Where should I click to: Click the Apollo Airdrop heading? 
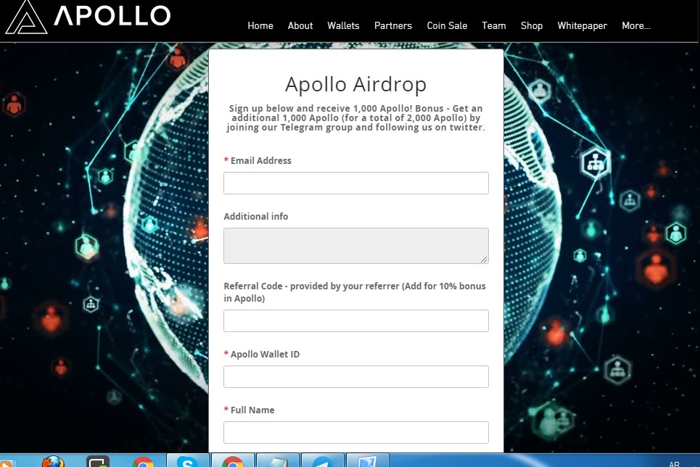coord(356,84)
